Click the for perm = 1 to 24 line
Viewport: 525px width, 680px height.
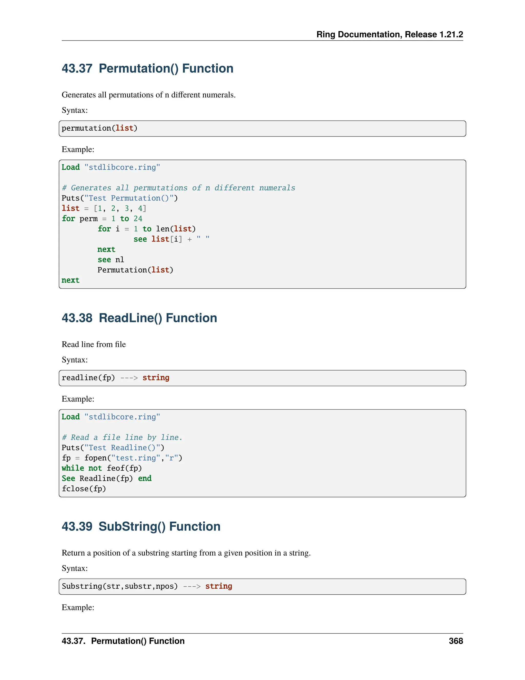point(102,219)
